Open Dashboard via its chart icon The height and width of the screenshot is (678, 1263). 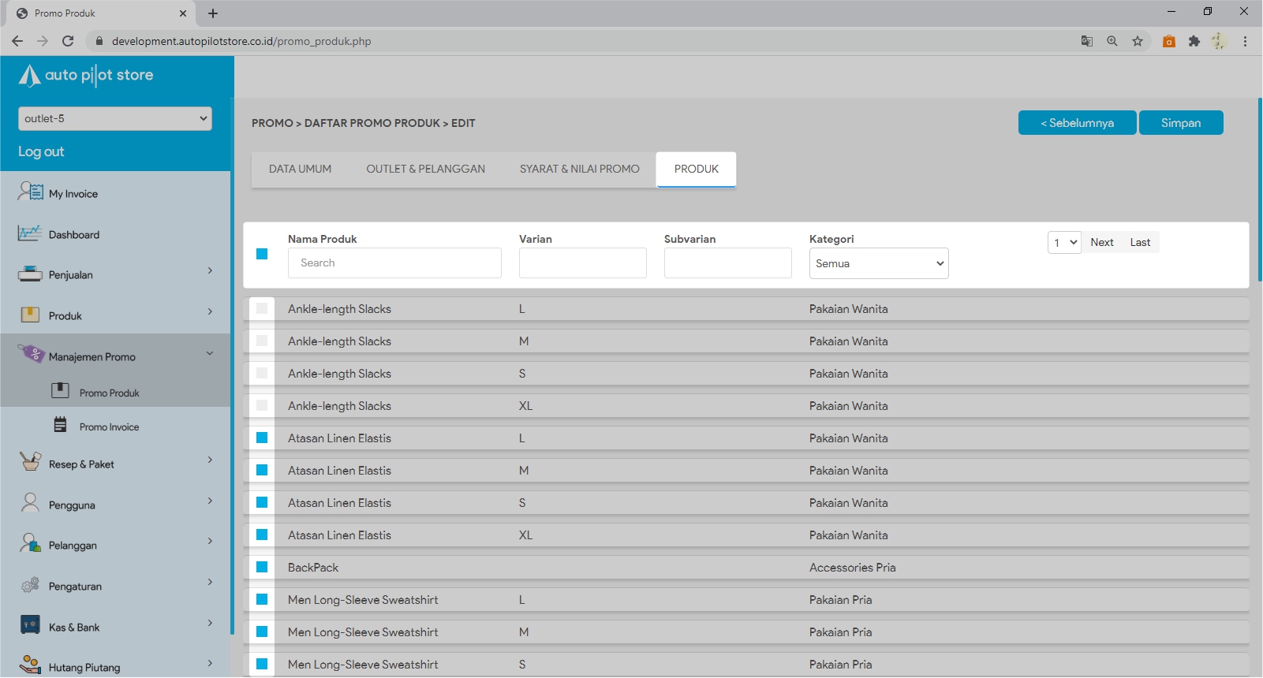click(30, 233)
